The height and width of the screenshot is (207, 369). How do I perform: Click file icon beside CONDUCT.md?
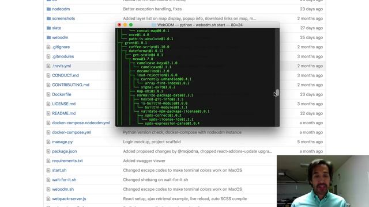tap(48, 75)
